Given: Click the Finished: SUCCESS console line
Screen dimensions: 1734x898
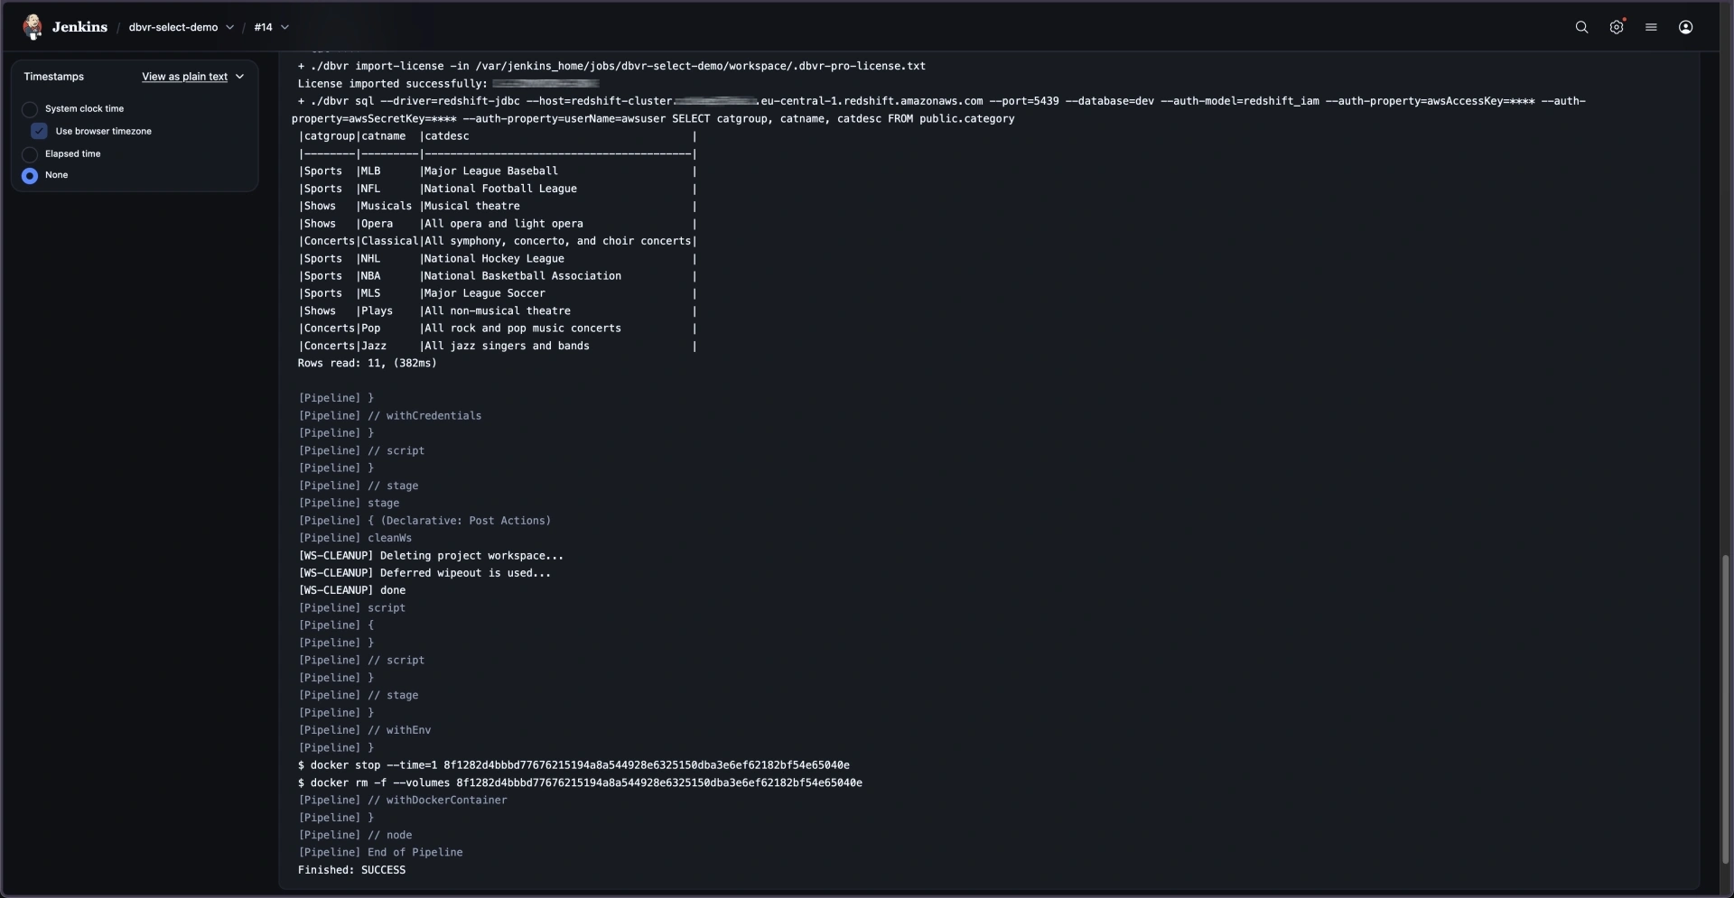Looking at the screenshot, I should [x=351, y=870].
